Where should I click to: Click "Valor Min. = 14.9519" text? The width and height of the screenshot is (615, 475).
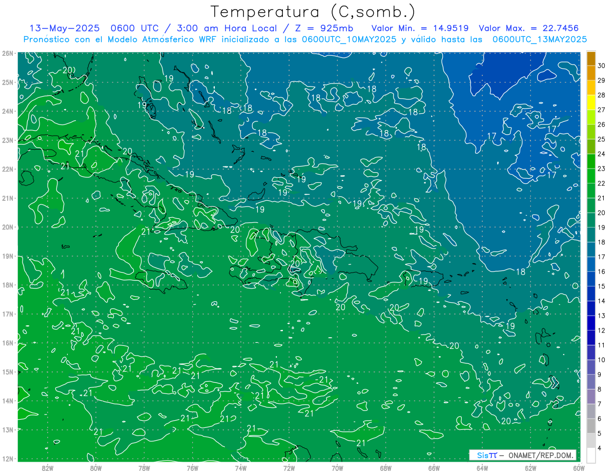click(420, 28)
